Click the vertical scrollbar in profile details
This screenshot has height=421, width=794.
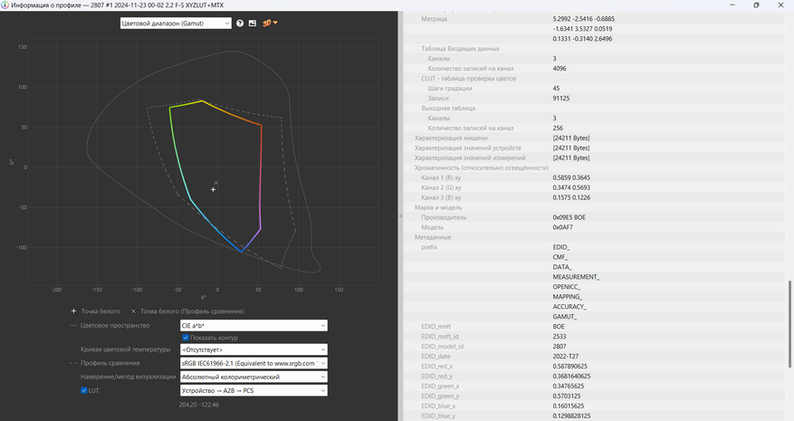coord(789,326)
